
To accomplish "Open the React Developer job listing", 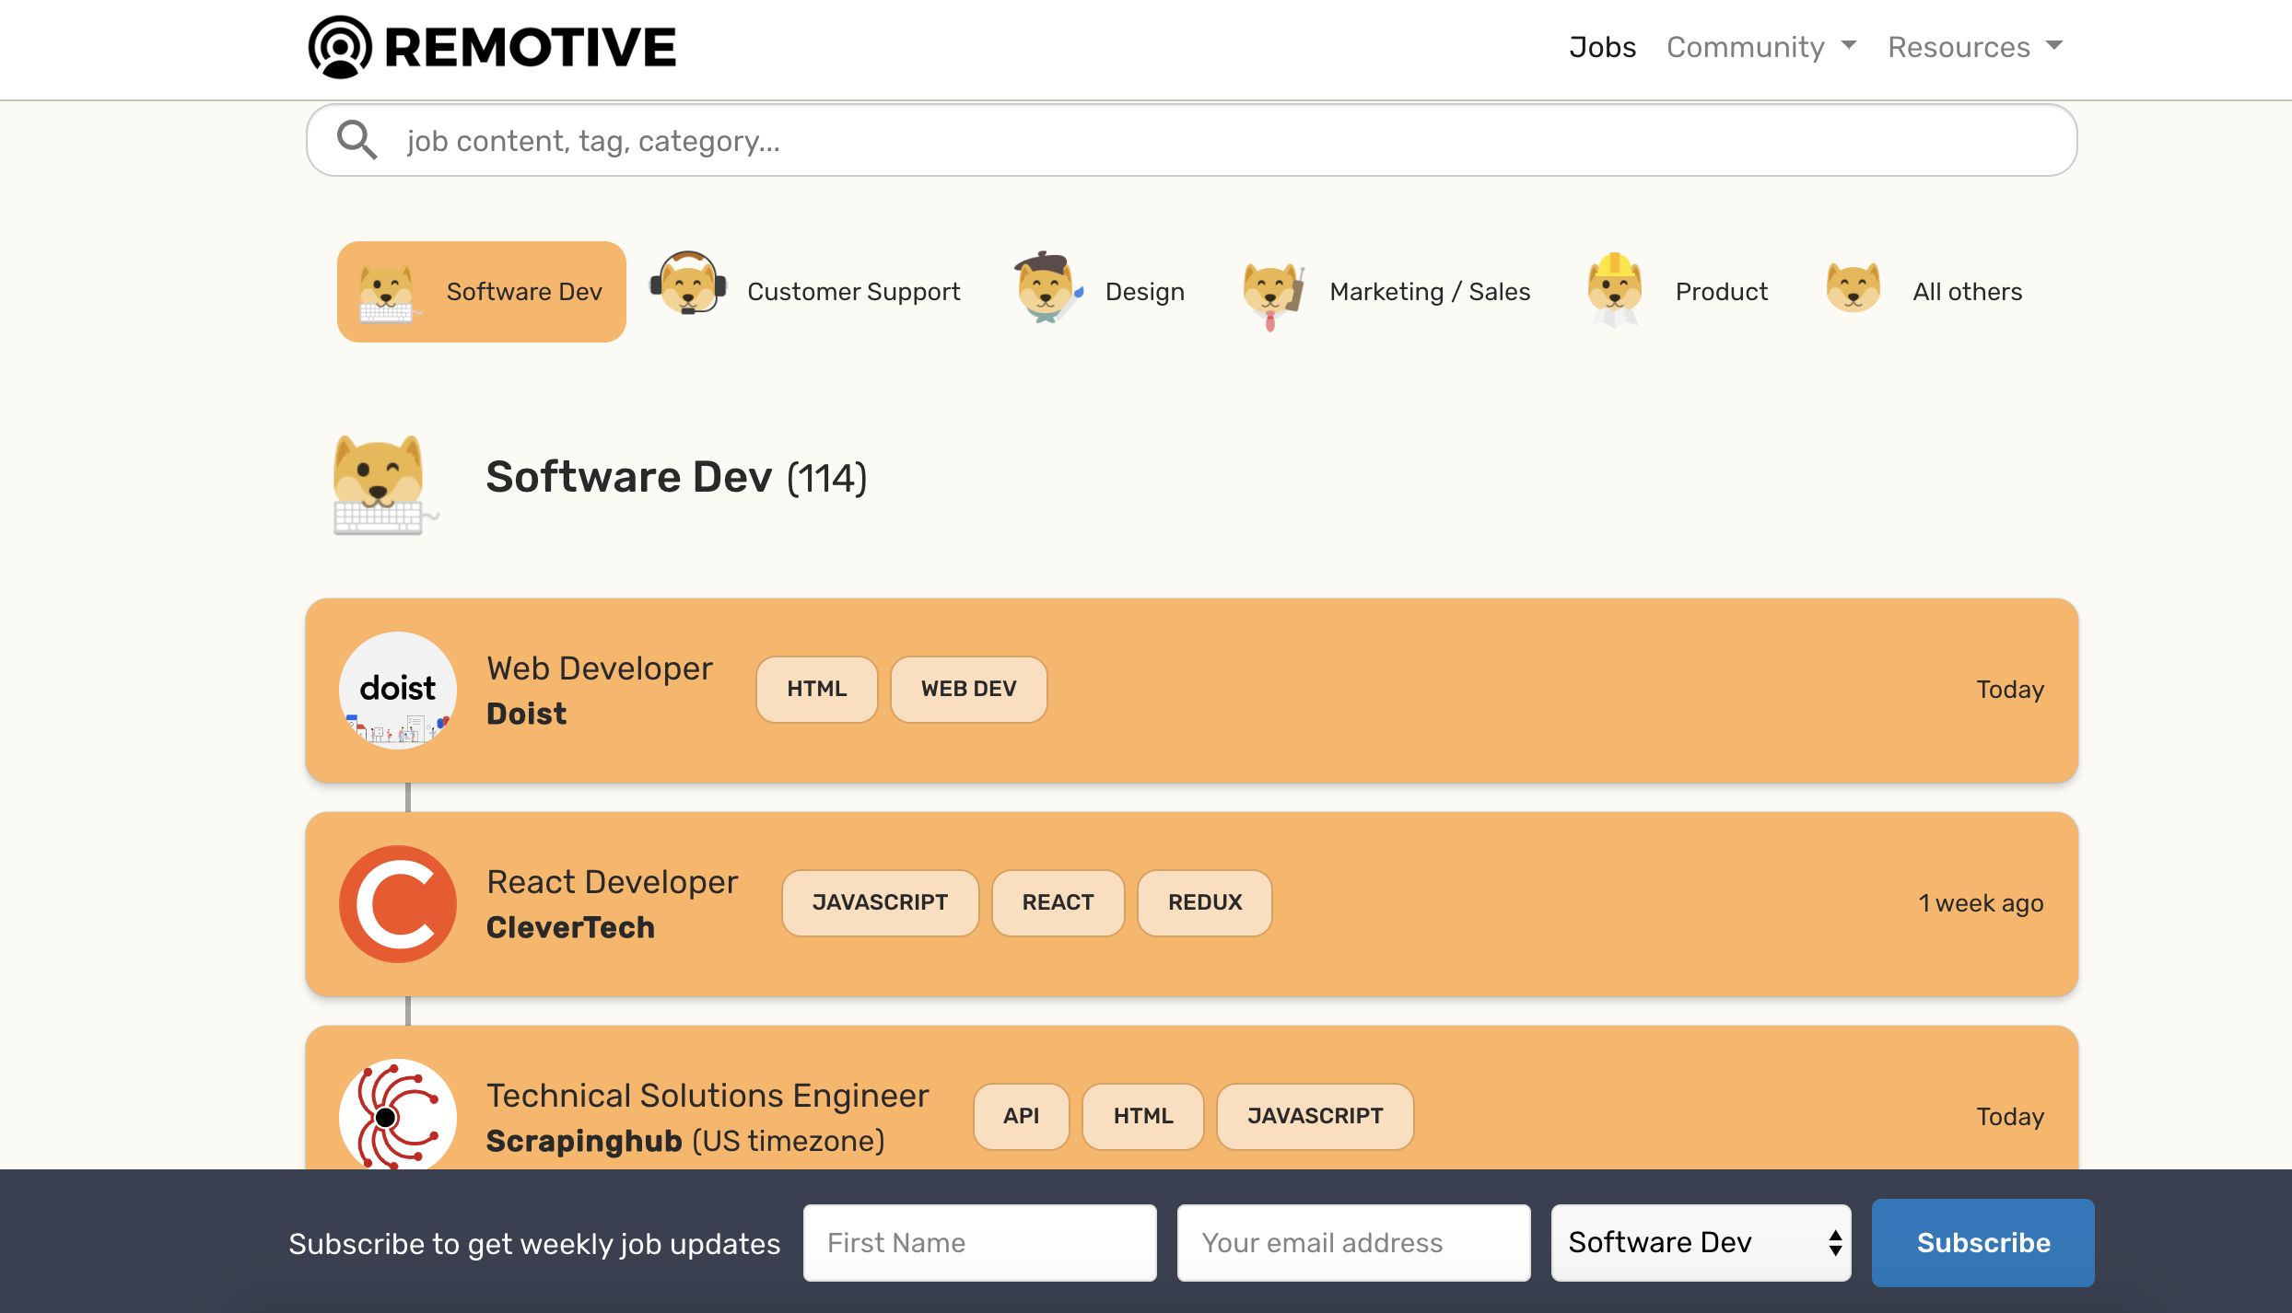I will [x=612, y=882].
